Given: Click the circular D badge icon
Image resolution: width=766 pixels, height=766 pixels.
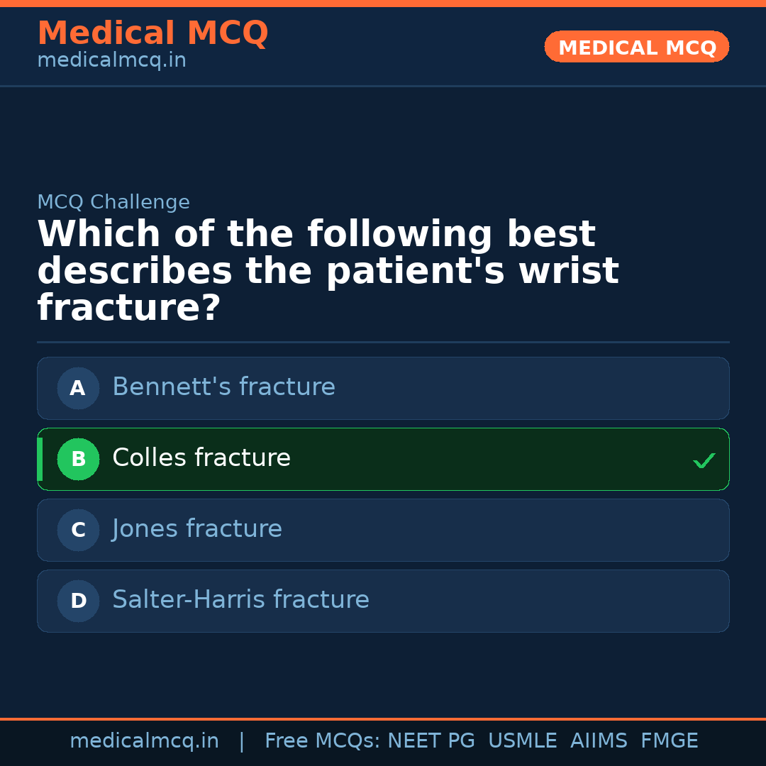Looking at the screenshot, I should tap(78, 601).
